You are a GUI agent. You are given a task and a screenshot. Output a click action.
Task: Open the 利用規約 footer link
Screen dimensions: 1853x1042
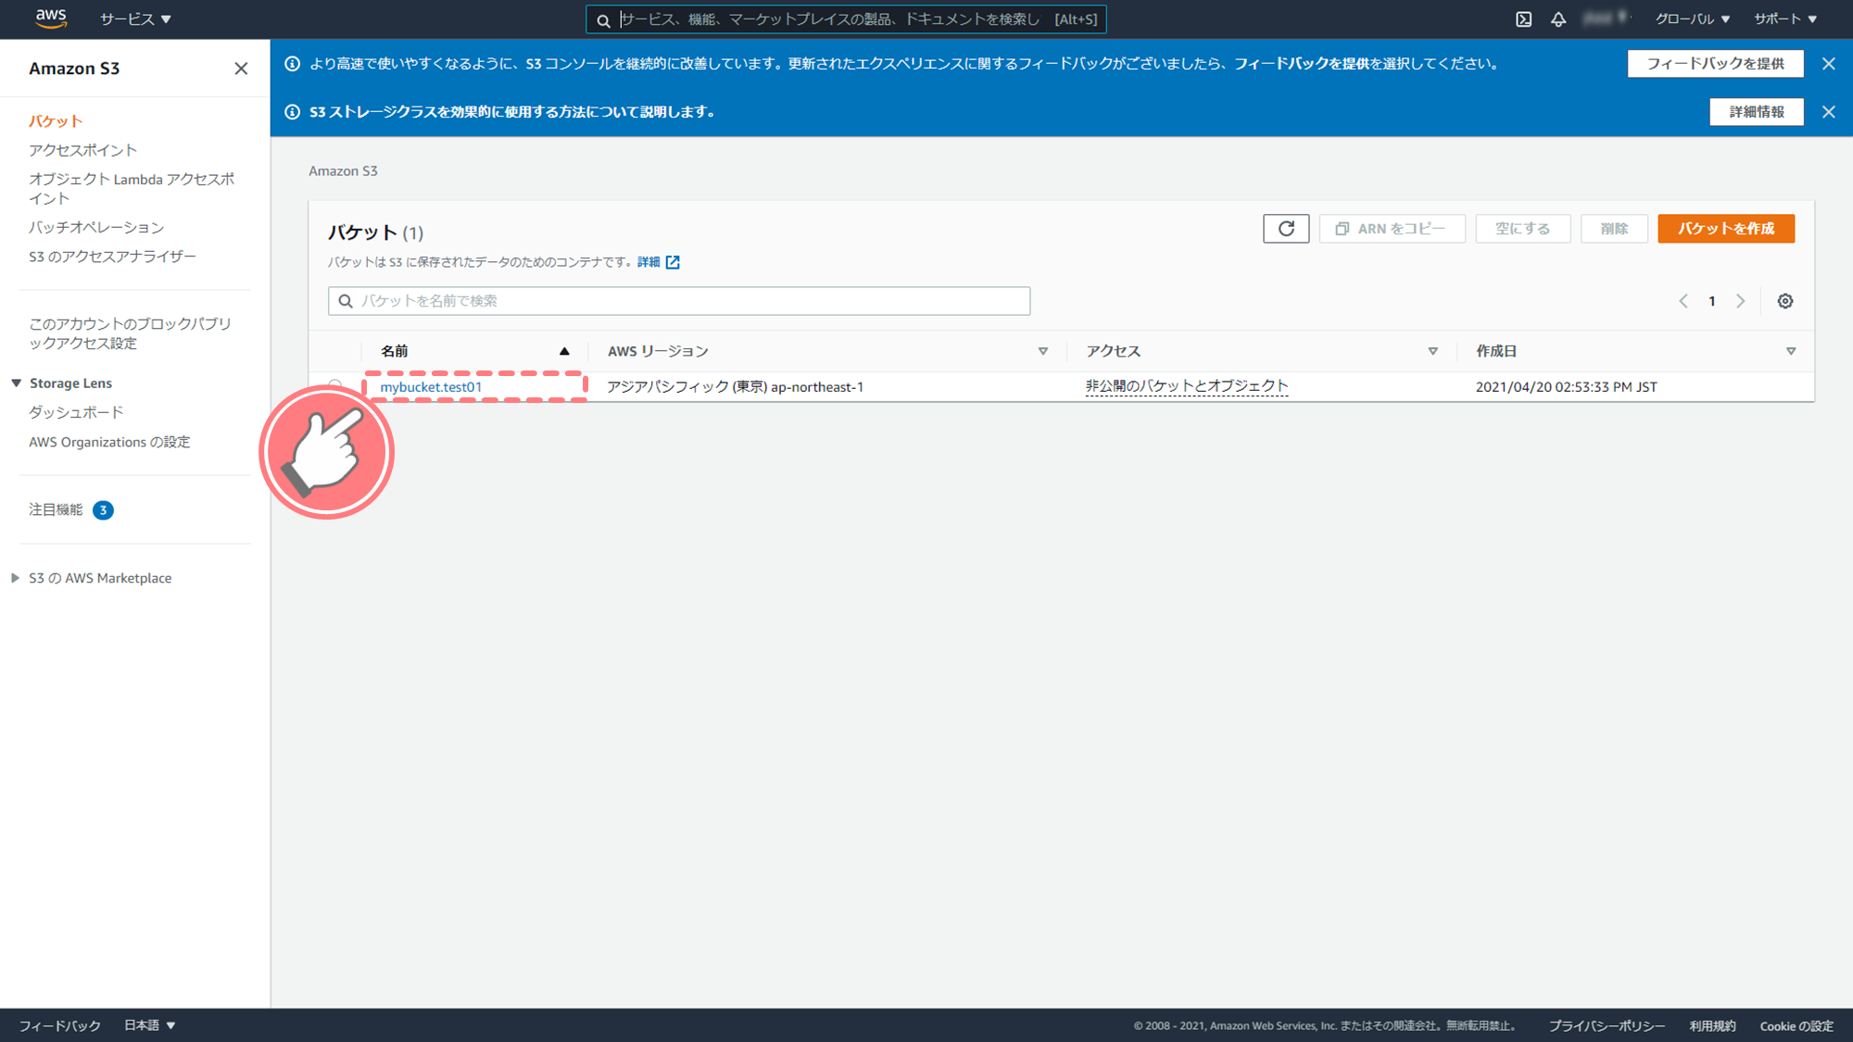(1712, 1025)
